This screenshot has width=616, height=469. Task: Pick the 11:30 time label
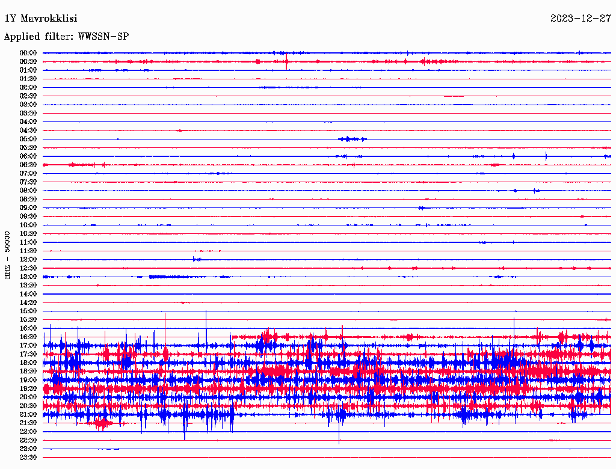28,251
